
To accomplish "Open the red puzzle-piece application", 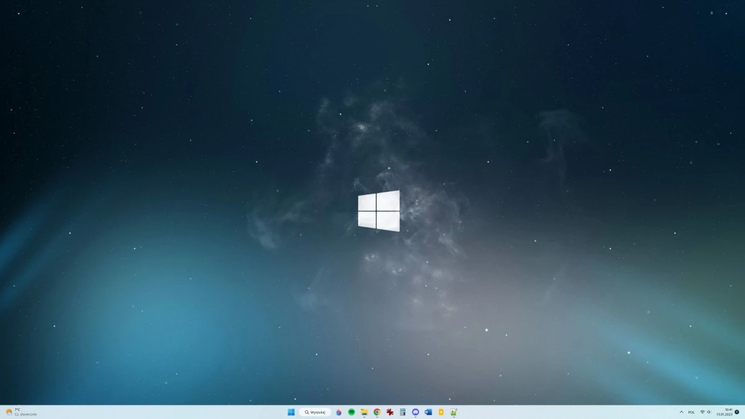I will tap(390, 412).
